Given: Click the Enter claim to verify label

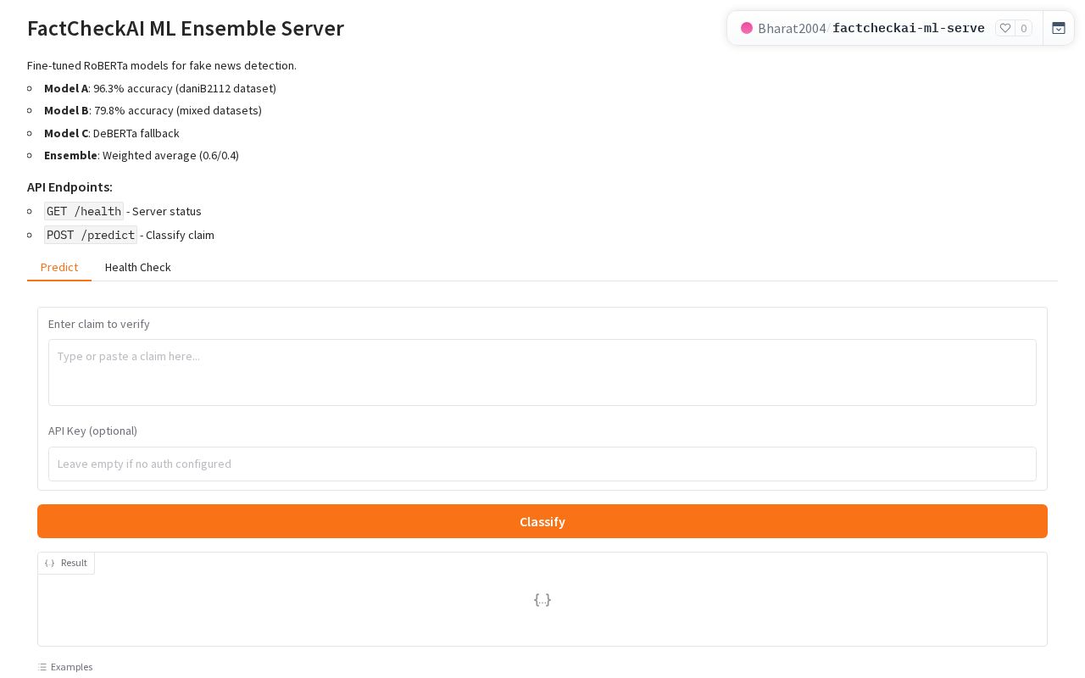Looking at the screenshot, I should [x=99, y=324].
